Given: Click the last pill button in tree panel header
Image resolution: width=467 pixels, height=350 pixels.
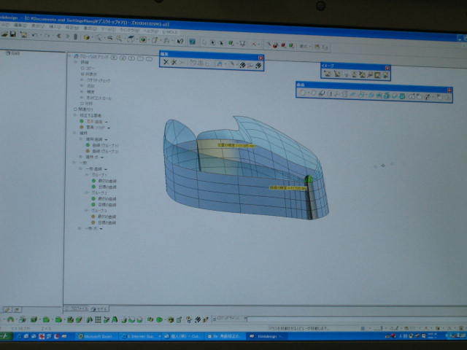Looking at the screenshot, I should [x=149, y=58].
